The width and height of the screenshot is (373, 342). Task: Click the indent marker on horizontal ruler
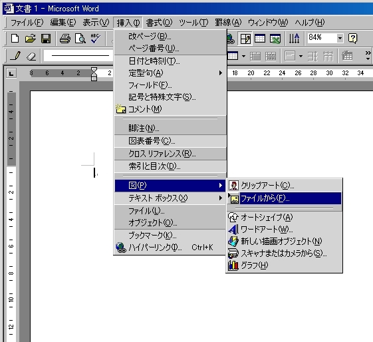coord(94,74)
